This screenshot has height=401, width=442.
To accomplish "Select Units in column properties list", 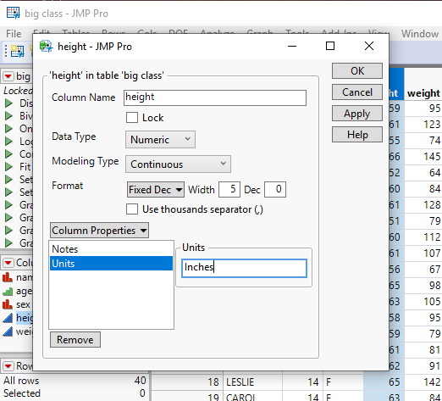I will [x=111, y=264].
